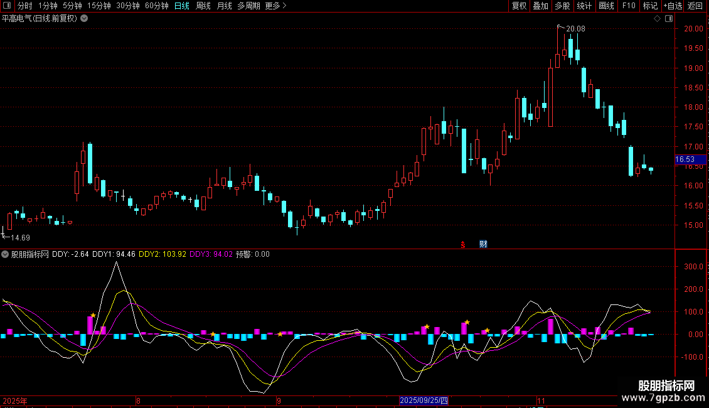Click the magenta DDY3: 94.02 value
Image resolution: width=709 pixels, height=408 pixels.
pyautogui.click(x=211, y=254)
